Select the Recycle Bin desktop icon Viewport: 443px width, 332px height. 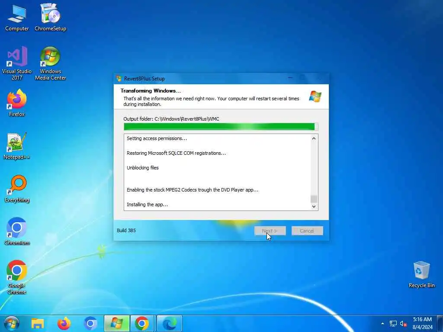click(421, 275)
